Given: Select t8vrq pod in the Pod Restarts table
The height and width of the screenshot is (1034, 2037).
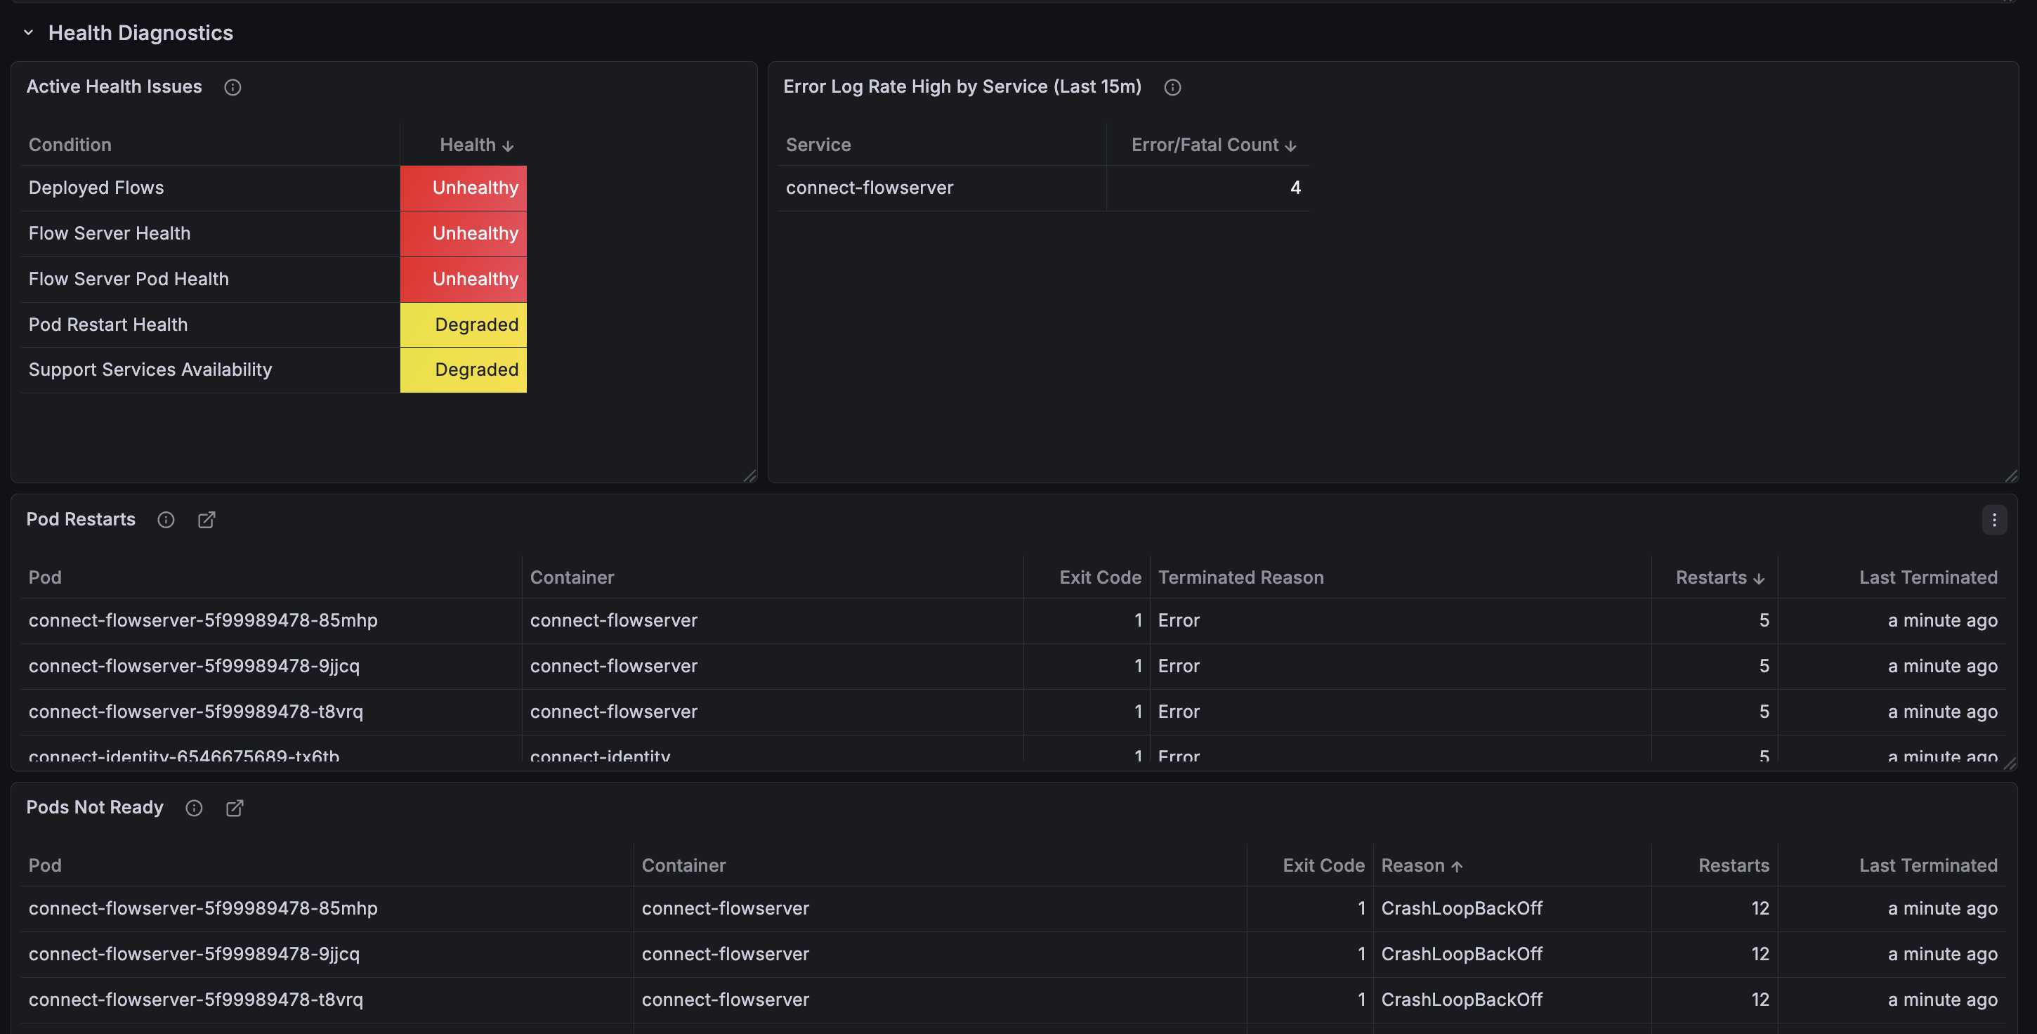Looking at the screenshot, I should tap(196, 712).
